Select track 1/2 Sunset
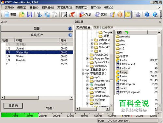 click(x=39, y=48)
